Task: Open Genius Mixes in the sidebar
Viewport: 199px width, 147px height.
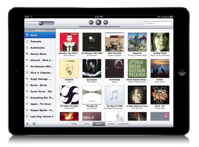Action: tap(40, 54)
